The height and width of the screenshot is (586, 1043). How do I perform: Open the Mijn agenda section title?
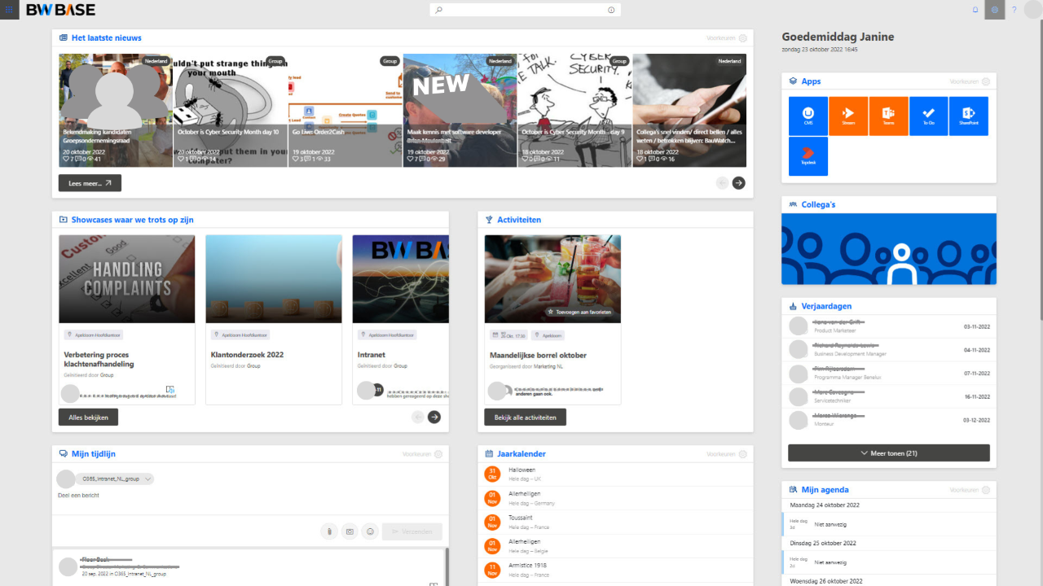(x=825, y=490)
